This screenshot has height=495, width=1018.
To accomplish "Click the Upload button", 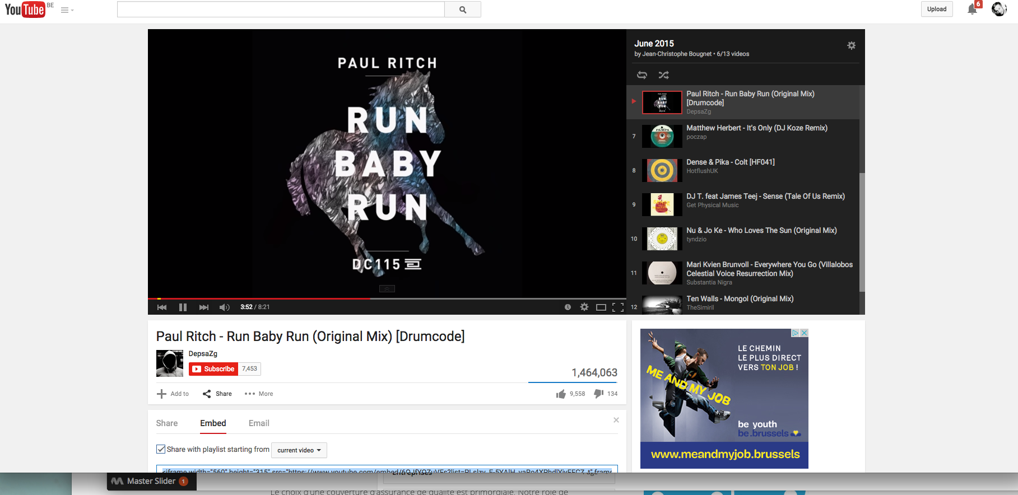I will [x=937, y=9].
